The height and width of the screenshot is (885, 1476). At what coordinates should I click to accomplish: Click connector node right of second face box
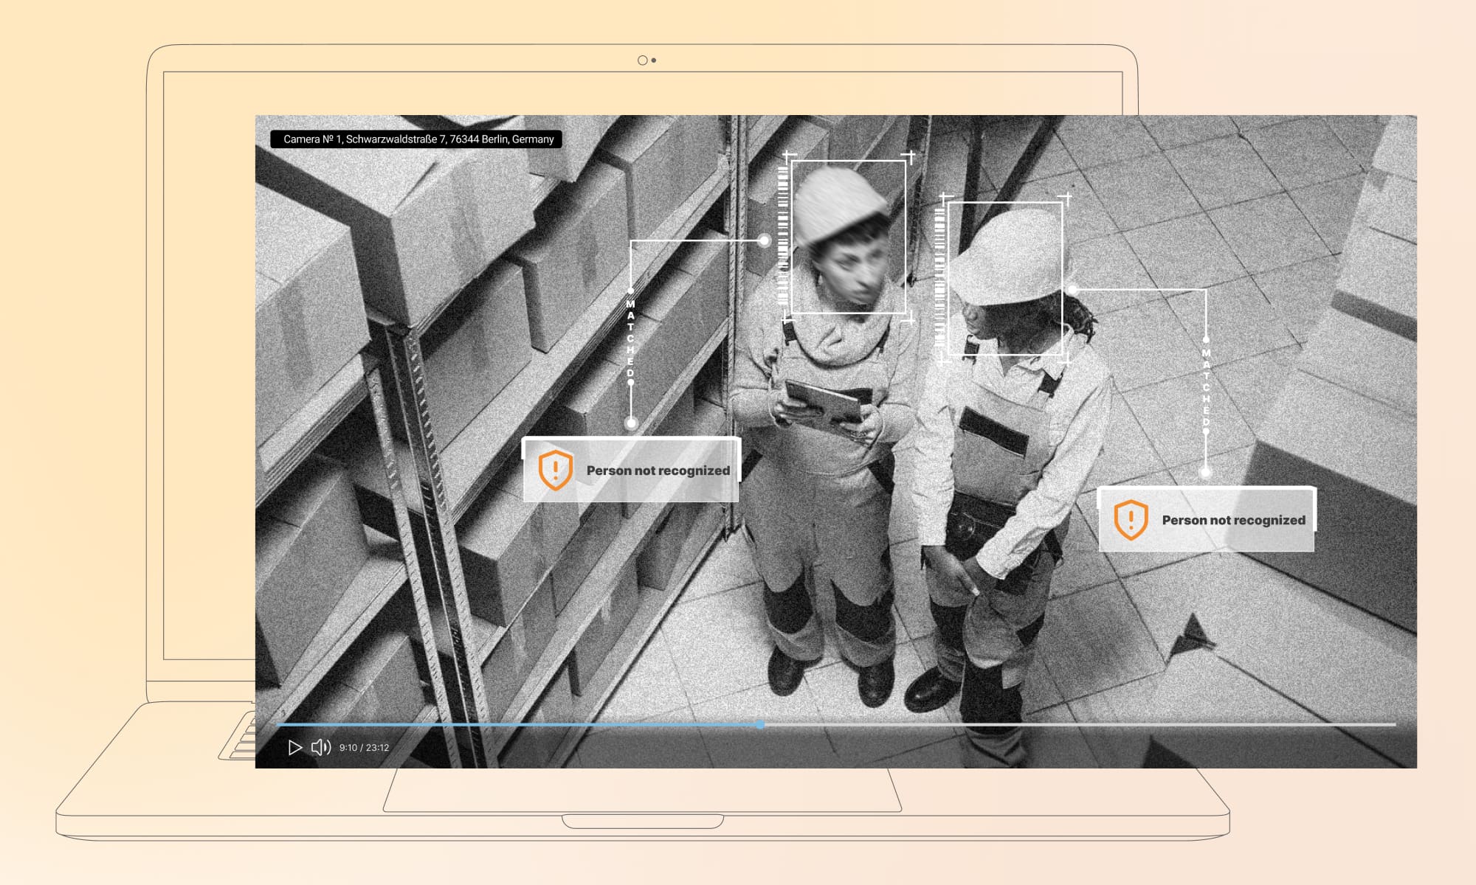click(x=1073, y=290)
